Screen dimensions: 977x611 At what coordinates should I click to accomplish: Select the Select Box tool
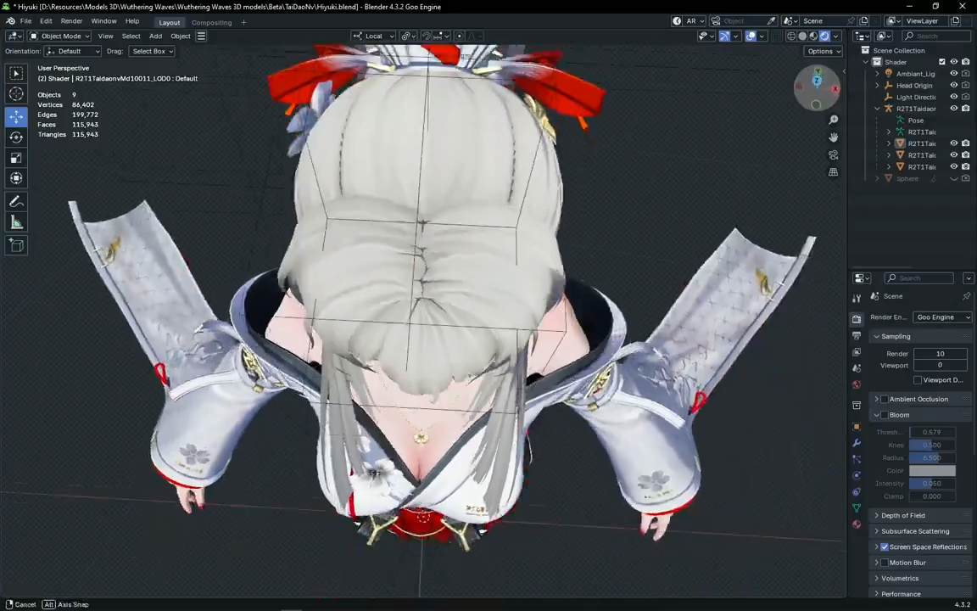pyautogui.click(x=16, y=74)
